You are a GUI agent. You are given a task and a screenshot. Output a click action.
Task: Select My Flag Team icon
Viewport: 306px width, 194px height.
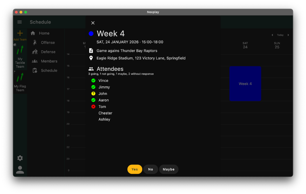click(x=20, y=77)
